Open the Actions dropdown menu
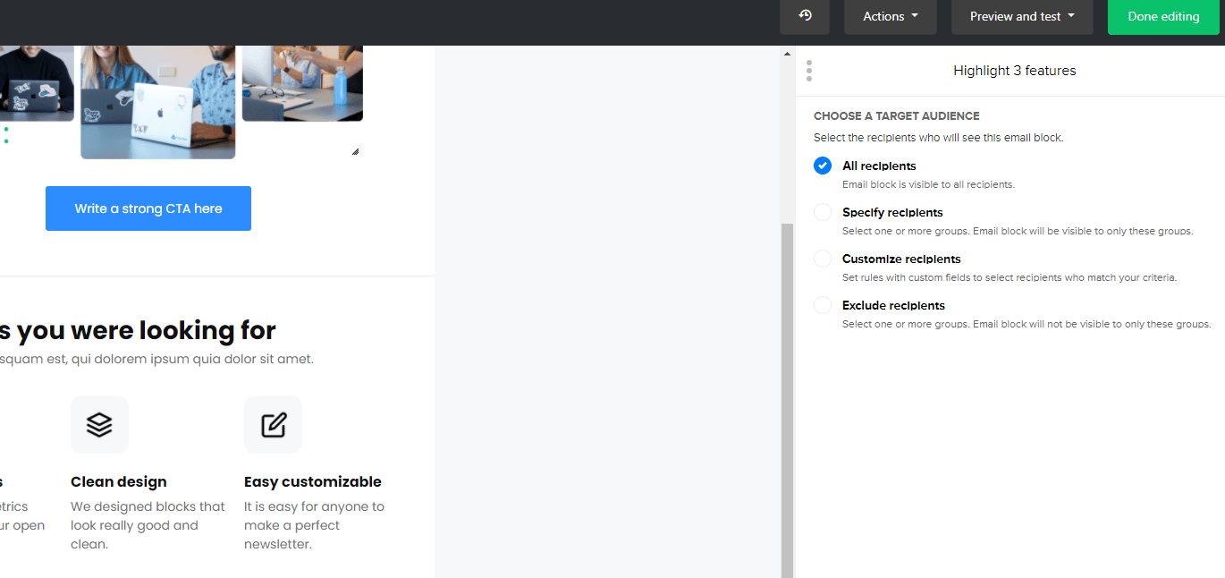1225x578 pixels. tap(890, 16)
